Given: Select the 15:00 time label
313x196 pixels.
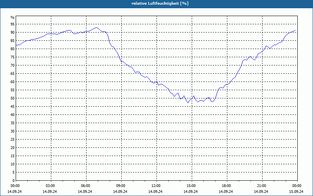Looking at the screenshot, I should coord(191,186).
